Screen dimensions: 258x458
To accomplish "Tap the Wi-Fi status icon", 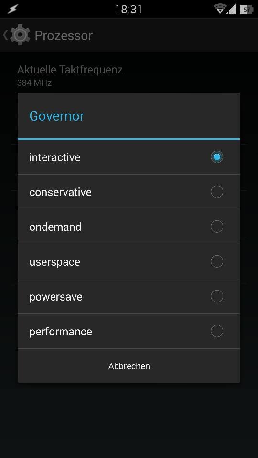I will click(219, 9).
